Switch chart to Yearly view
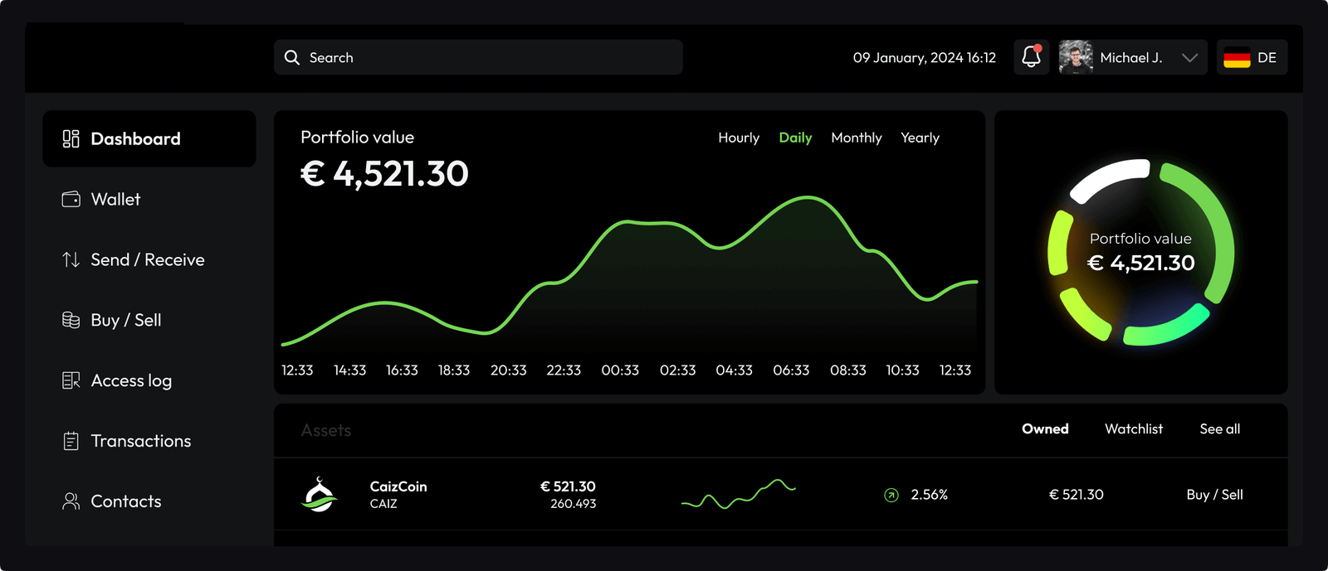The width and height of the screenshot is (1328, 571). tap(920, 138)
